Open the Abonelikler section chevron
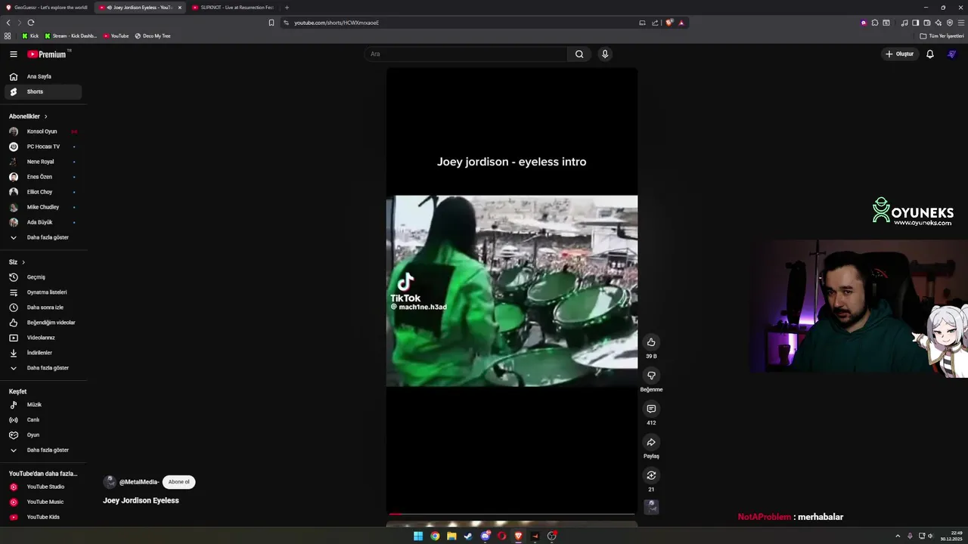The width and height of the screenshot is (968, 544). (x=45, y=116)
